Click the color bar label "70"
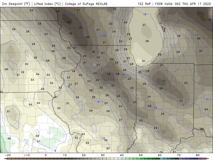213x160 pixels. pyautogui.click(x=179, y=155)
